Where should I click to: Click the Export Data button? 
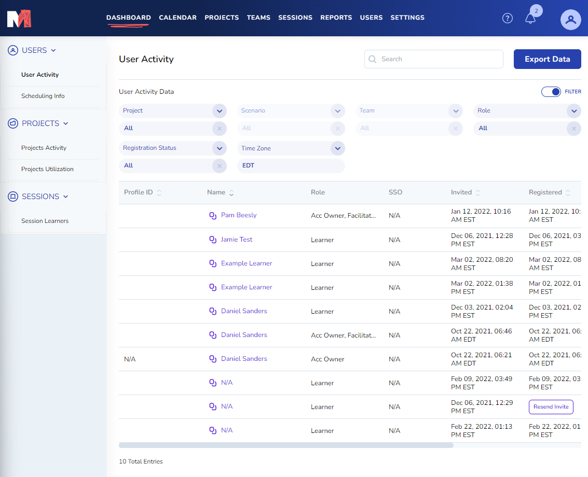pos(547,59)
